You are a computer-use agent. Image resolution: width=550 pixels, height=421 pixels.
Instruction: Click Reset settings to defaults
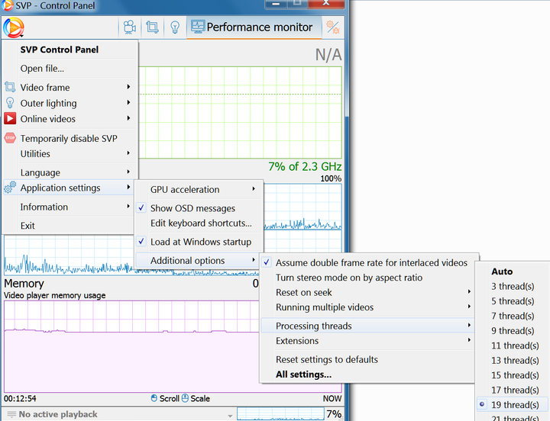[326, 359]
